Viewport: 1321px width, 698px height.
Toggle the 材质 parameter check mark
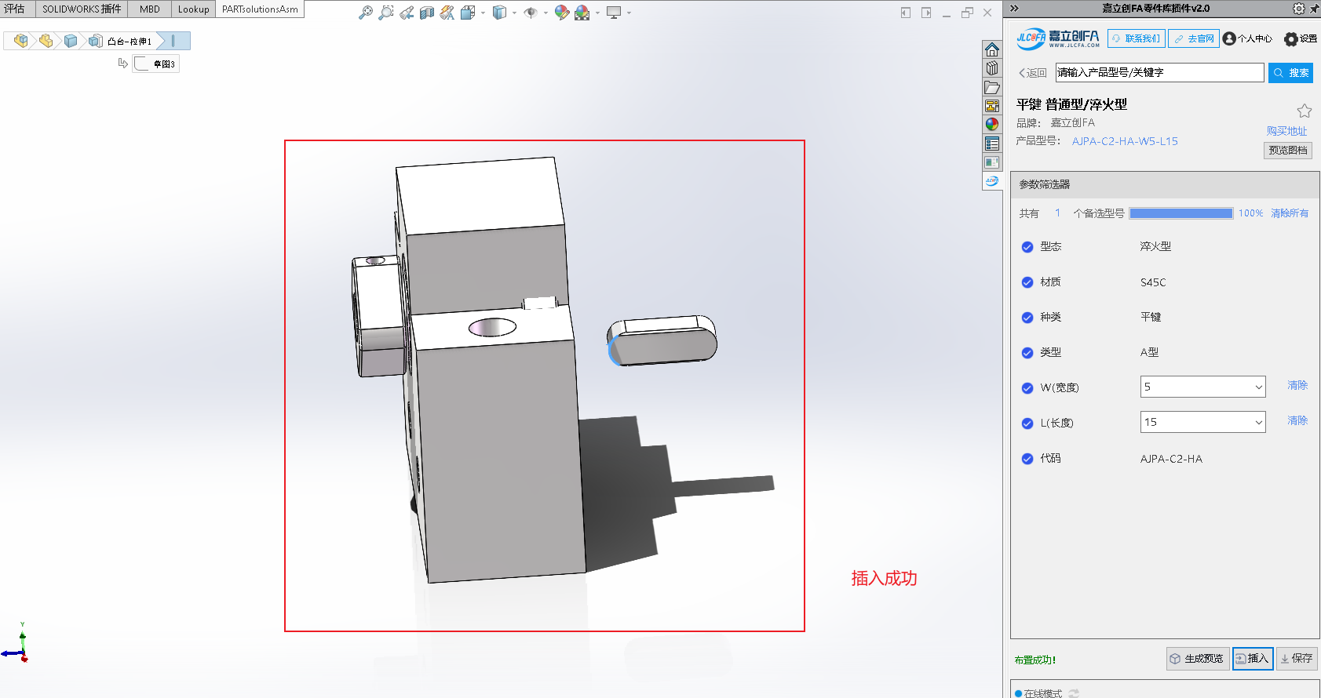click(1027, 282)
